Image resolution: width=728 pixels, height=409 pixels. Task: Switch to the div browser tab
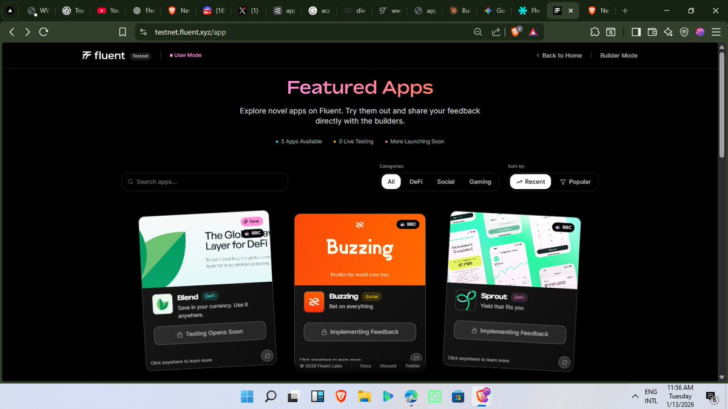click(354, 11)
